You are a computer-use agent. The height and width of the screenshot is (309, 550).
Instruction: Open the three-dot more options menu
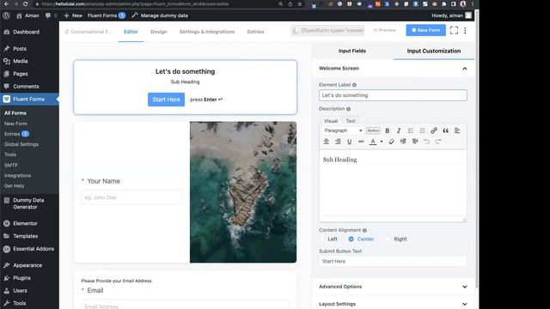pyautogui.click(x=465, y=31)
